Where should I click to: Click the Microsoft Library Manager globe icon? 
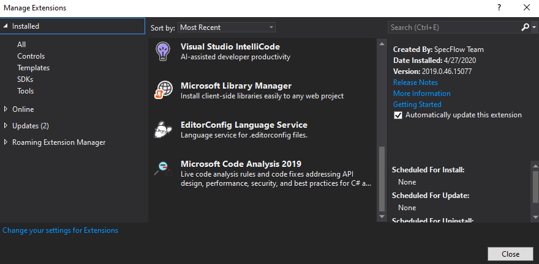pyautogui.click(x=164, y=90)
